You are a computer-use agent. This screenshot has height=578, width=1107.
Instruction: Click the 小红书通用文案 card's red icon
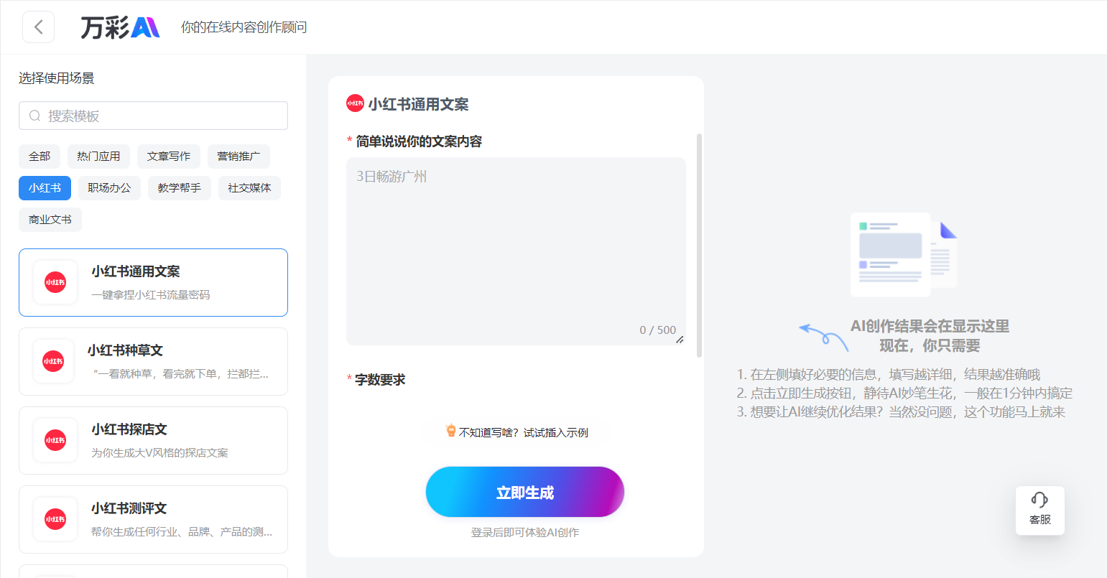[55, 282]
